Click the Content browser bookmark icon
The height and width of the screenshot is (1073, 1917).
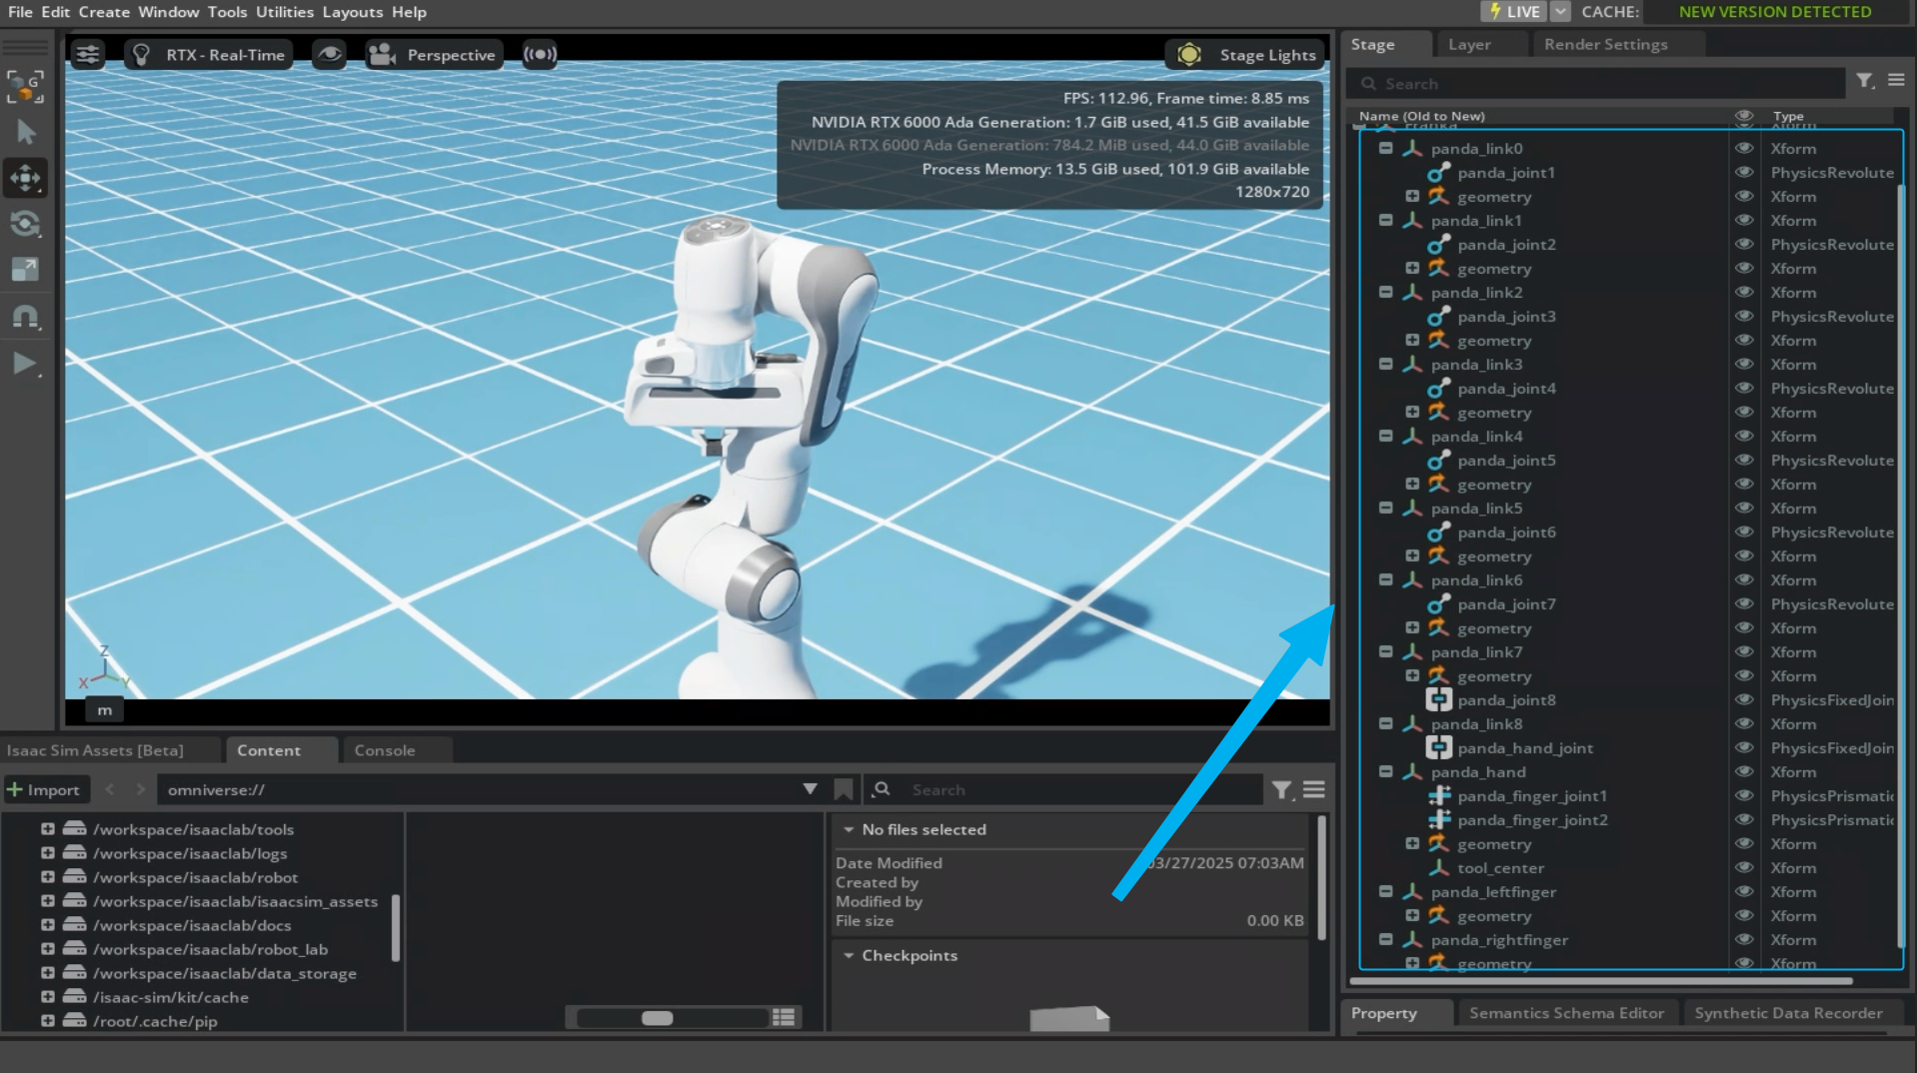click(844, 789)
